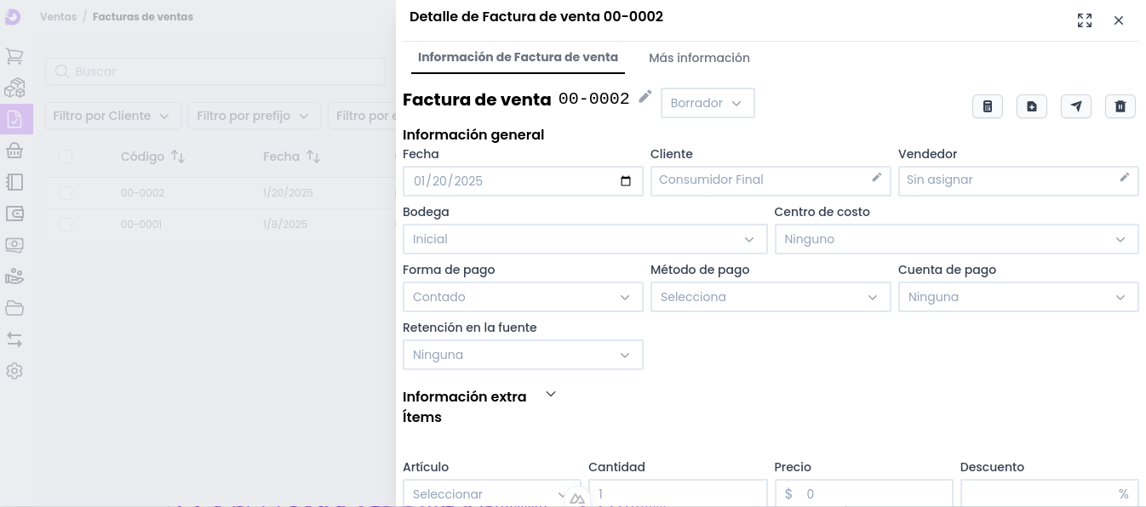Click the Ventas breadcrumb link

tap(58, 17)
